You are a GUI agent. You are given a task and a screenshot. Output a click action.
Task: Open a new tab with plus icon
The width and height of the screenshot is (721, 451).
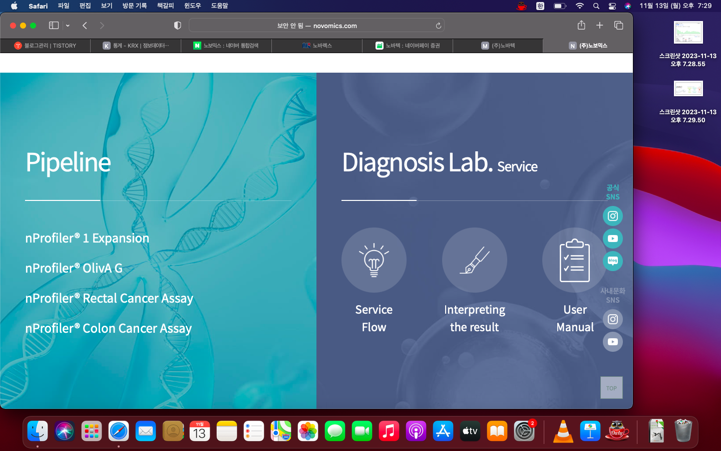point(599,25)
